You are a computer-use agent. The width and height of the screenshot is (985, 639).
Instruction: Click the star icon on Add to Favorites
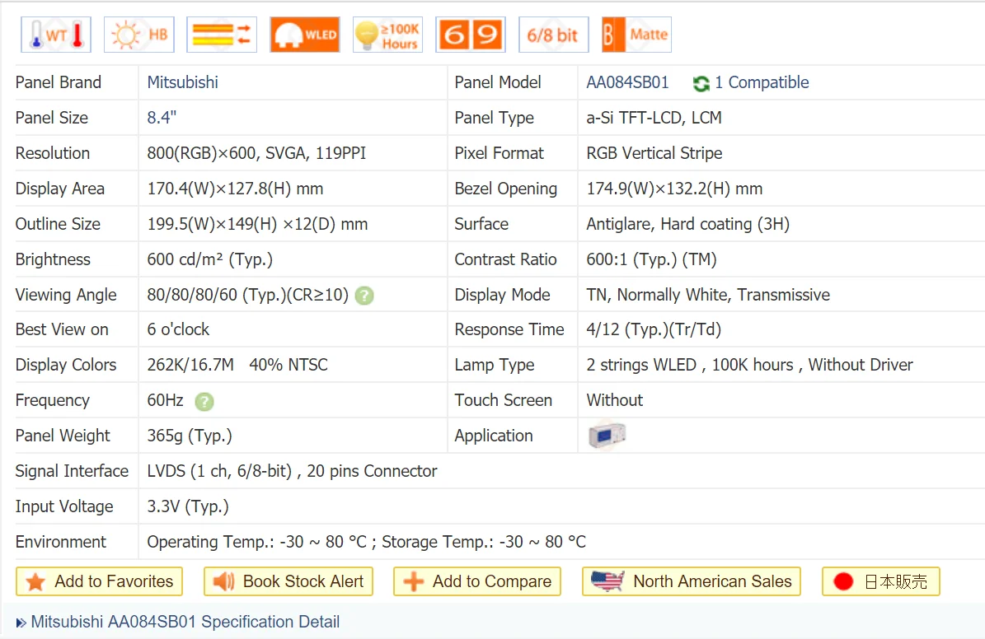(x=35, y=581)
